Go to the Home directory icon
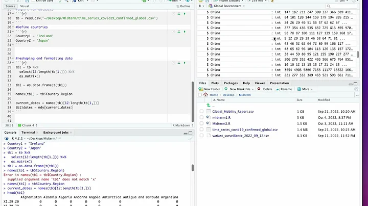The width and height of the screenshot is (368, 206). (x=206, y=95)
